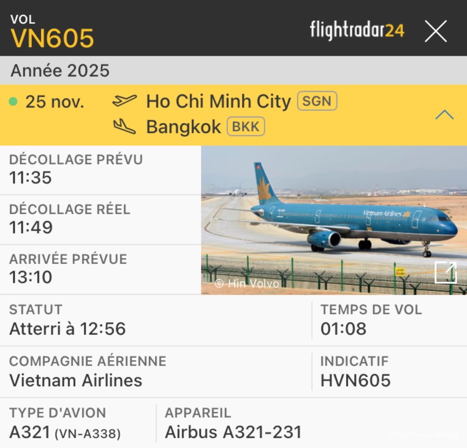This screenshot has height=448, width=467.
Task: Click the Hin Volvo photo credit
Action: tap(247, 283)
